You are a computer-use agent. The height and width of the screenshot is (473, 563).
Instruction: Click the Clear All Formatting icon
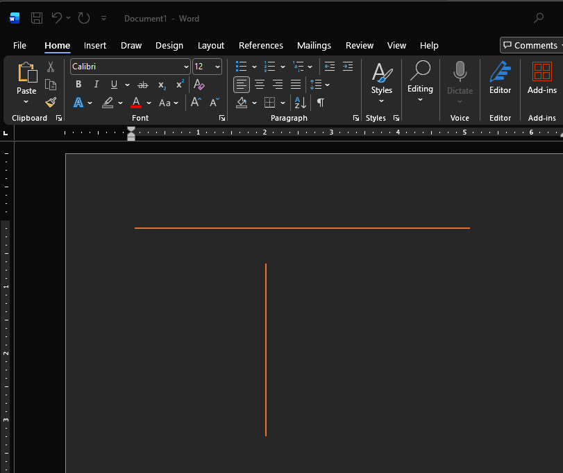click(x=199, y=85)
